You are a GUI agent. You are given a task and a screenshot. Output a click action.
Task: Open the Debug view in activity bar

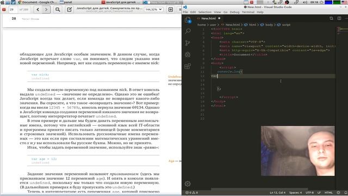tap(188, 54)
